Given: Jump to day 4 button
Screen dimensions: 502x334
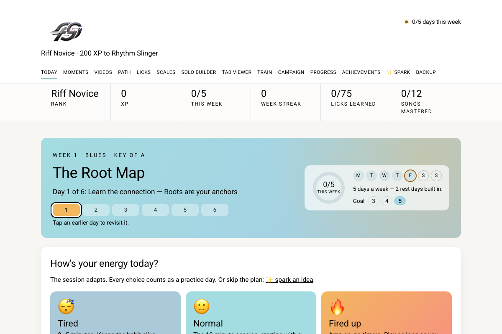Looking at the screenshot, I should click(x=155, y=210).
